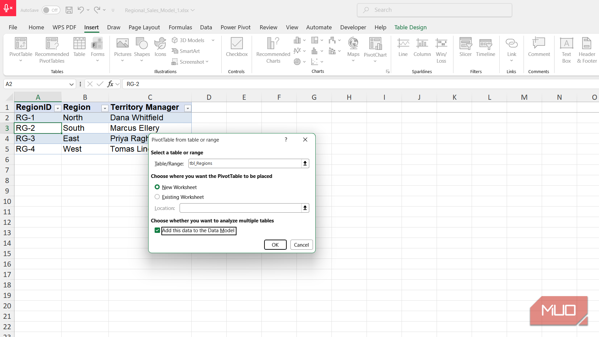
Task: Open the Territory Manager filter dropdown
Action: 188,108
